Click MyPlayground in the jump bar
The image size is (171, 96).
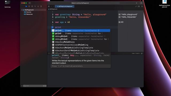[53, 9]
